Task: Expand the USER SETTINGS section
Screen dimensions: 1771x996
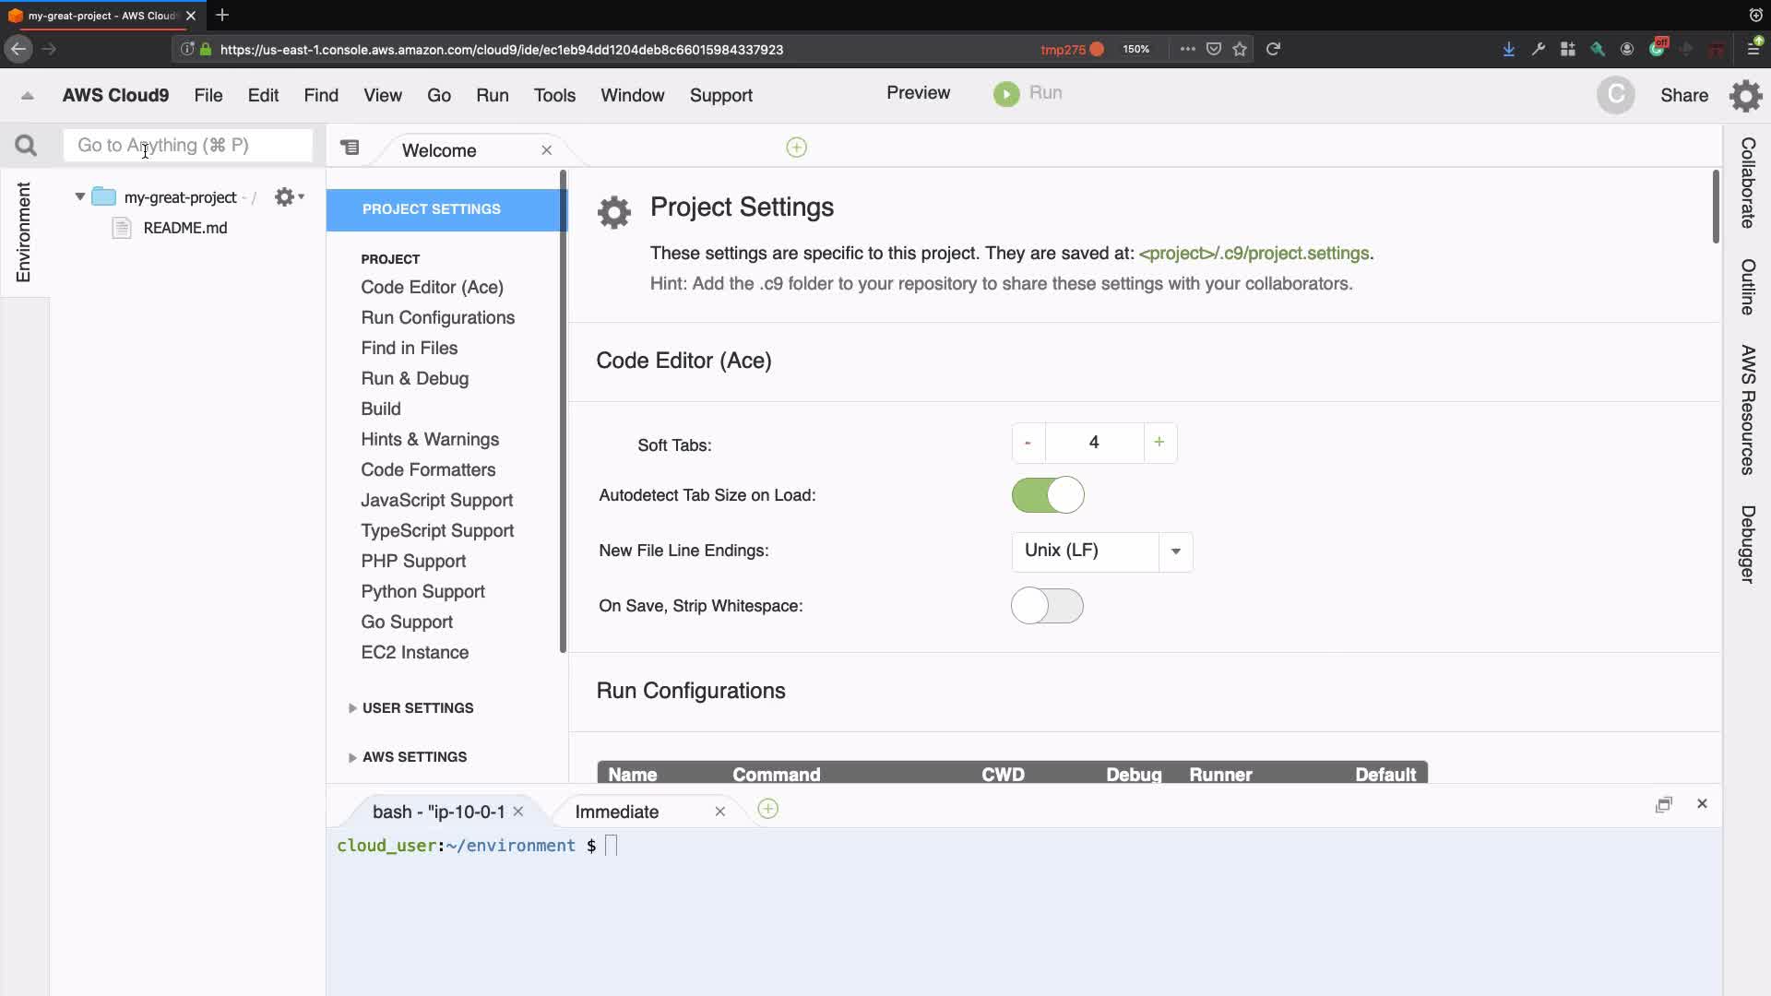Action: point(417,708)
